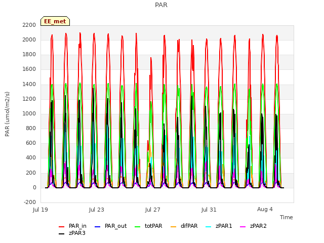Click the 1400 y-axis tick label

click(29, 85)
